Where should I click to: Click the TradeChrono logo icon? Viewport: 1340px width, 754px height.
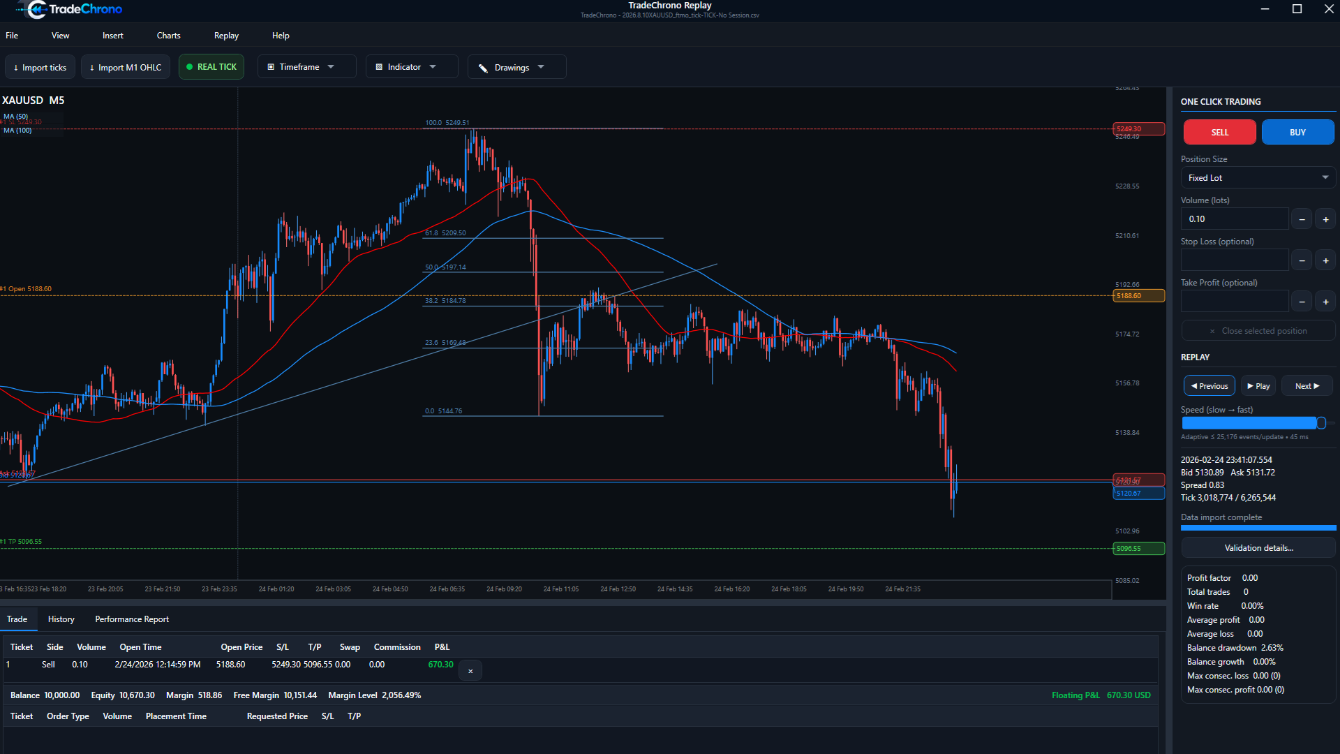click(x=36, y=9)
